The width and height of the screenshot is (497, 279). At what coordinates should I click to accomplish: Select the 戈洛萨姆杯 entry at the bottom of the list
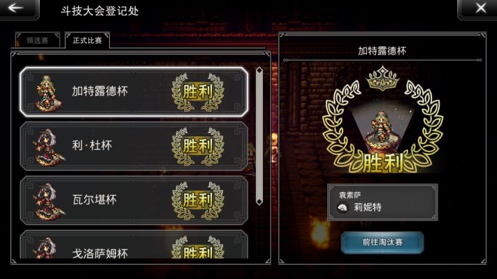(x=134, y=245)
